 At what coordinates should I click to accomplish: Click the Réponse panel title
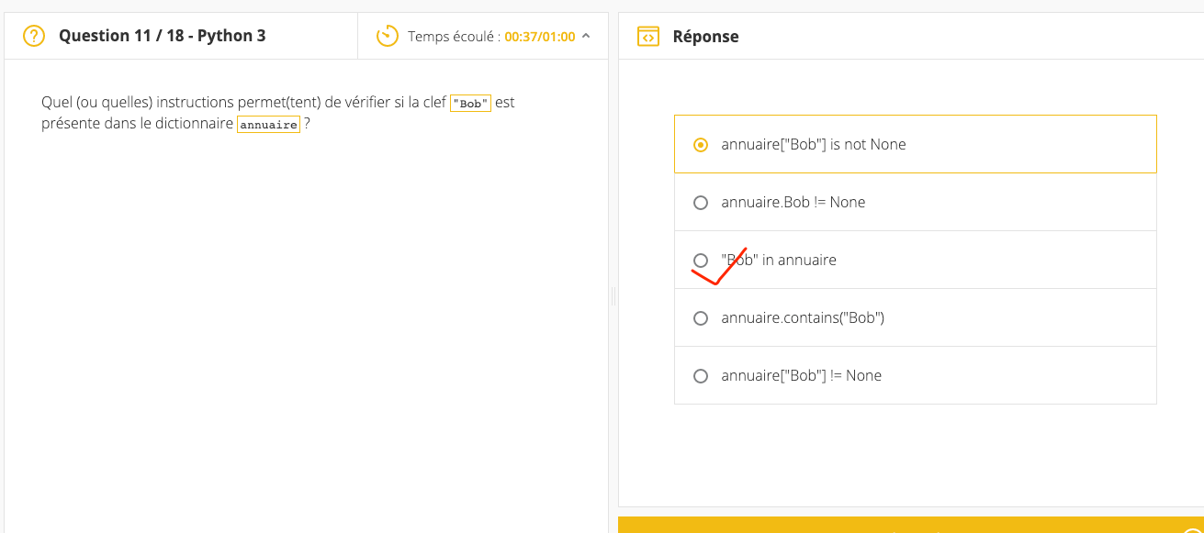click(705, 37)
